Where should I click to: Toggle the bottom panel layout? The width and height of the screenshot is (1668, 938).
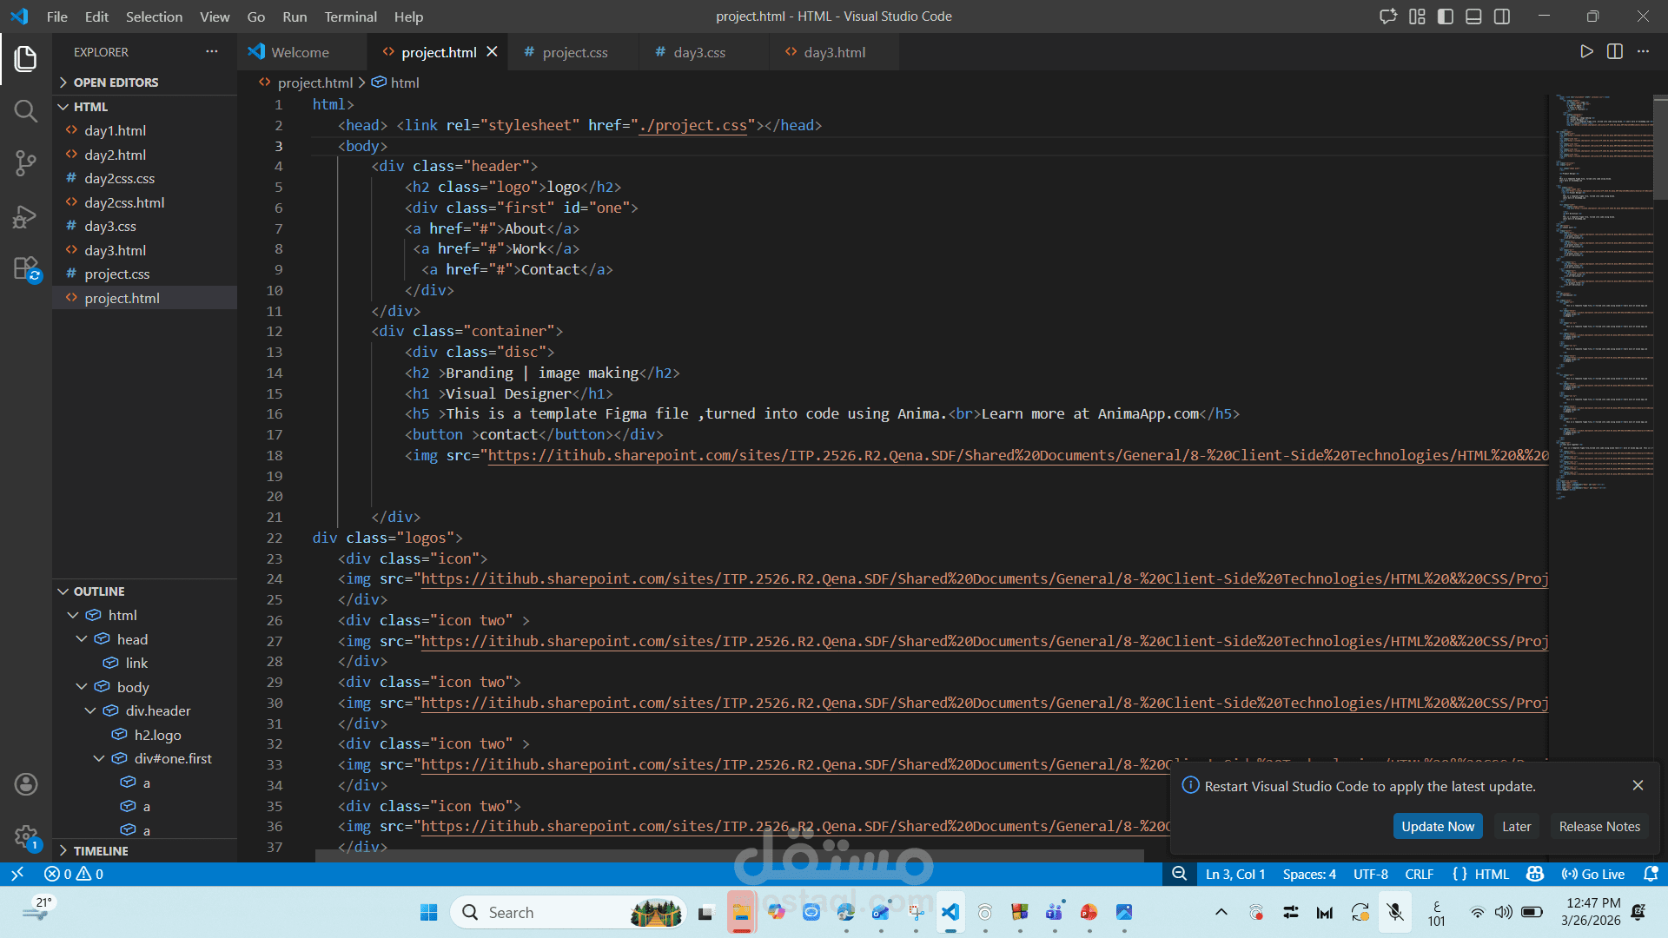(1473, 17)
